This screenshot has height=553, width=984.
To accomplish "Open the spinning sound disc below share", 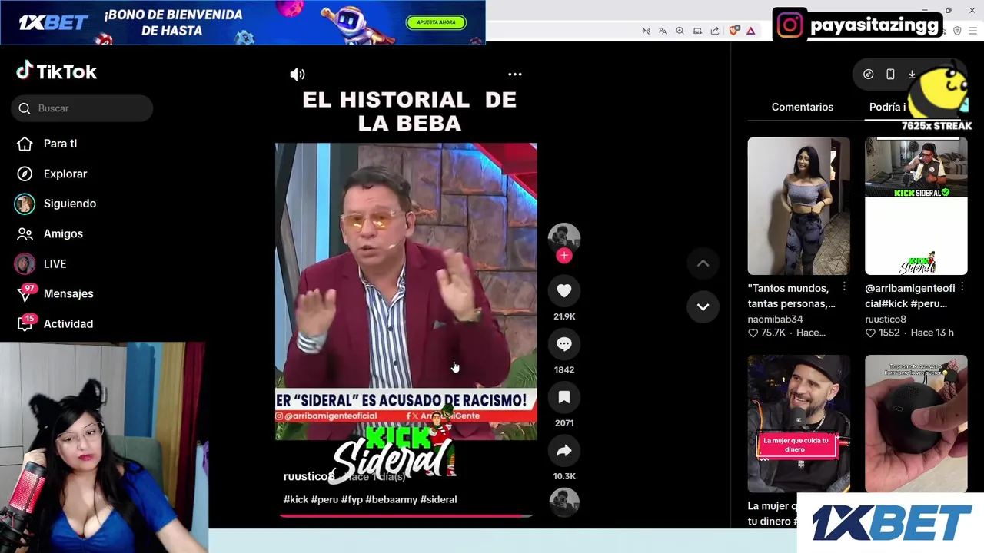I will coord(564,501).
